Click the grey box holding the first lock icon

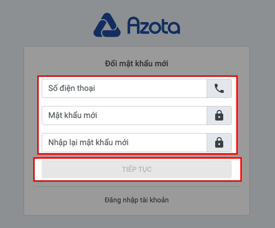click(219, 116)
